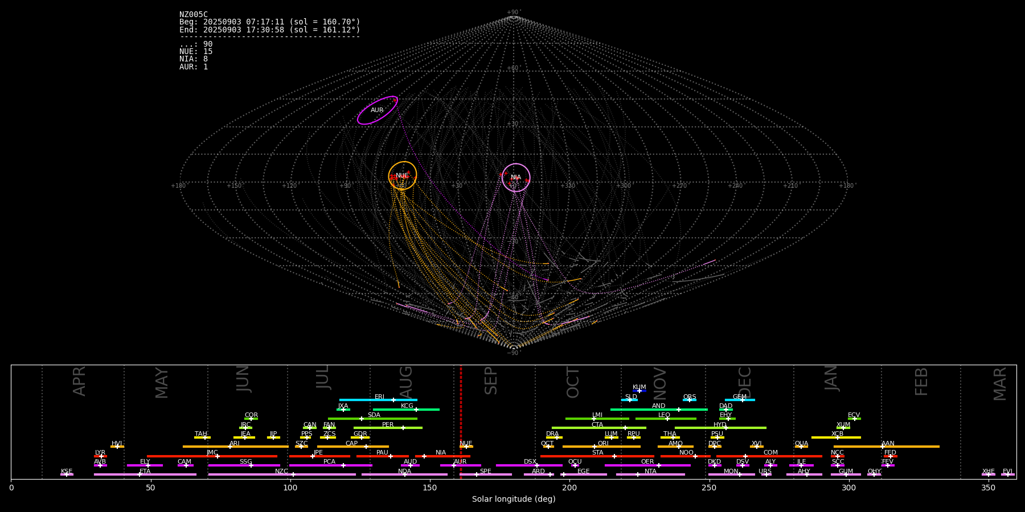Click the +90 latitude label at the map top
The width and height of the screenshot is (1025, 512).
pyautogui.click(x=513, y=13)
